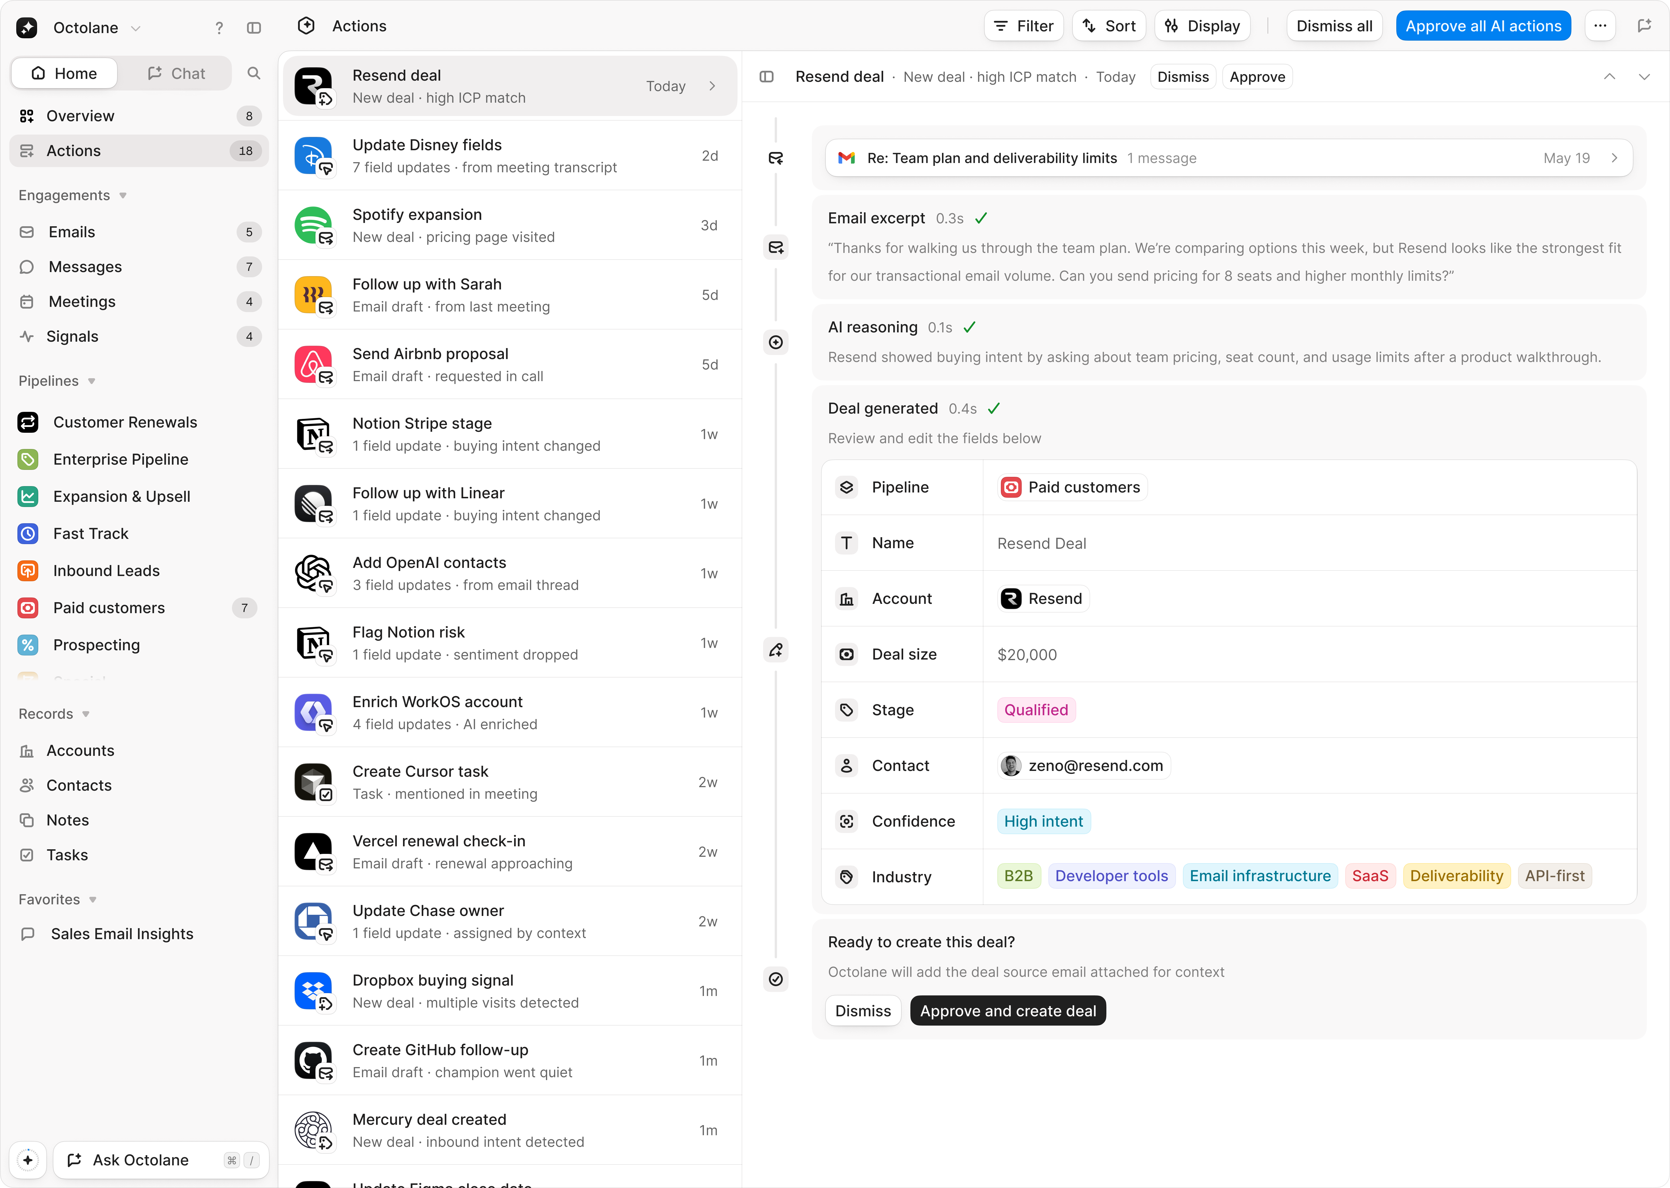
Task: Open Sales Email Insights favorite
Action: 139,934
